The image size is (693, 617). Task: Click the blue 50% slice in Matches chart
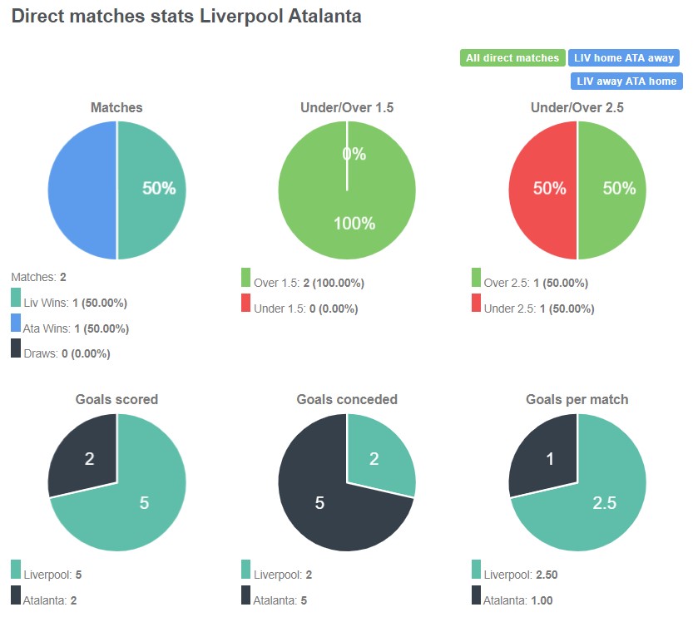83,189
